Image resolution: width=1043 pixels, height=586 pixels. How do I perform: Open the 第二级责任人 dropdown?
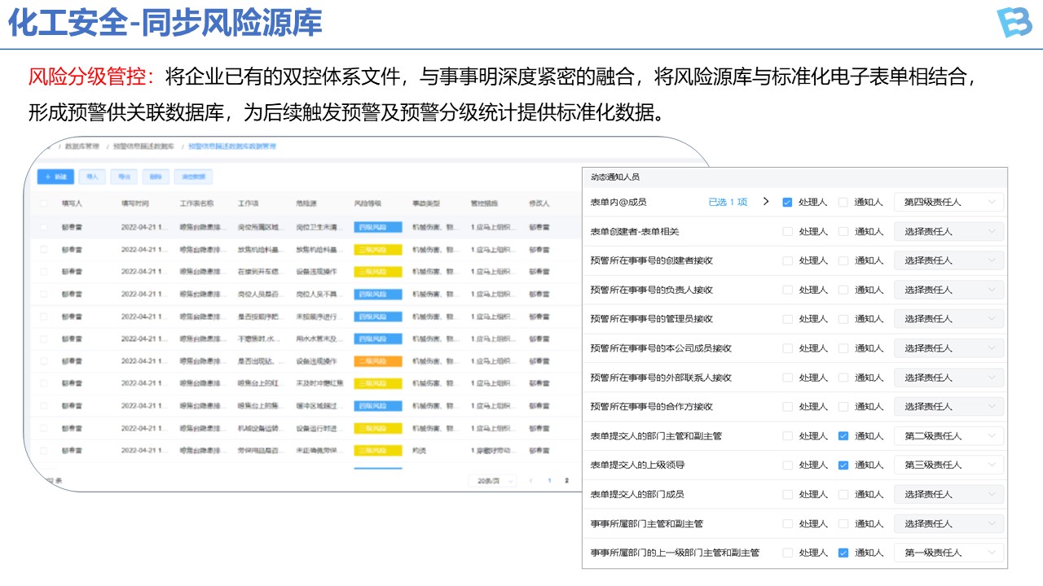coord(948,436)
